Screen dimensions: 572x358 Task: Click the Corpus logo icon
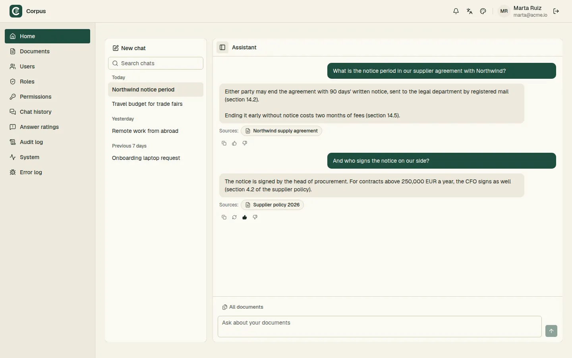16,11
